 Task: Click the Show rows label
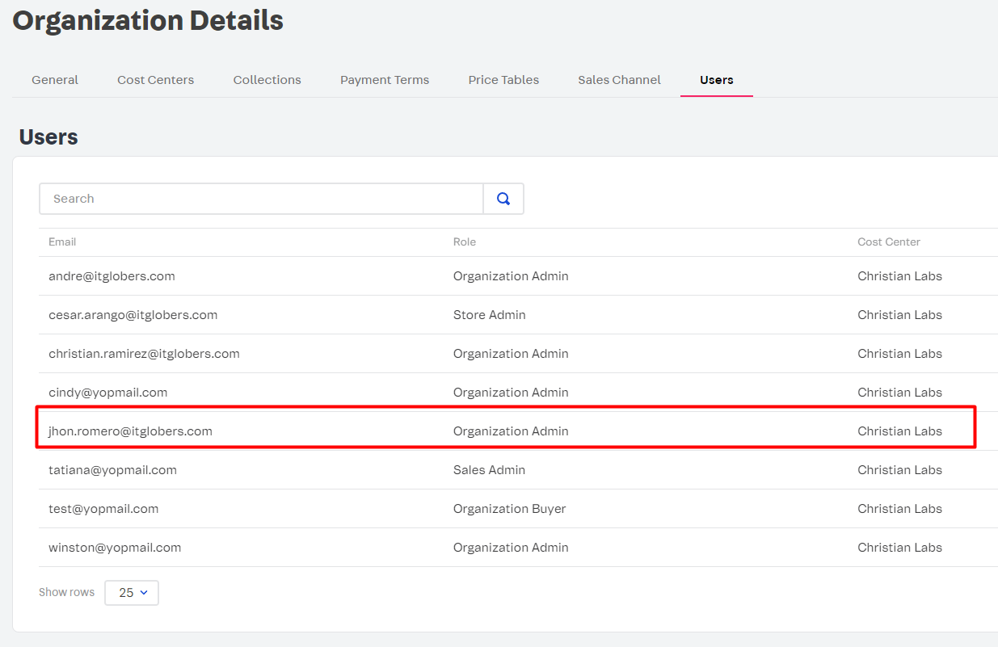66,592
